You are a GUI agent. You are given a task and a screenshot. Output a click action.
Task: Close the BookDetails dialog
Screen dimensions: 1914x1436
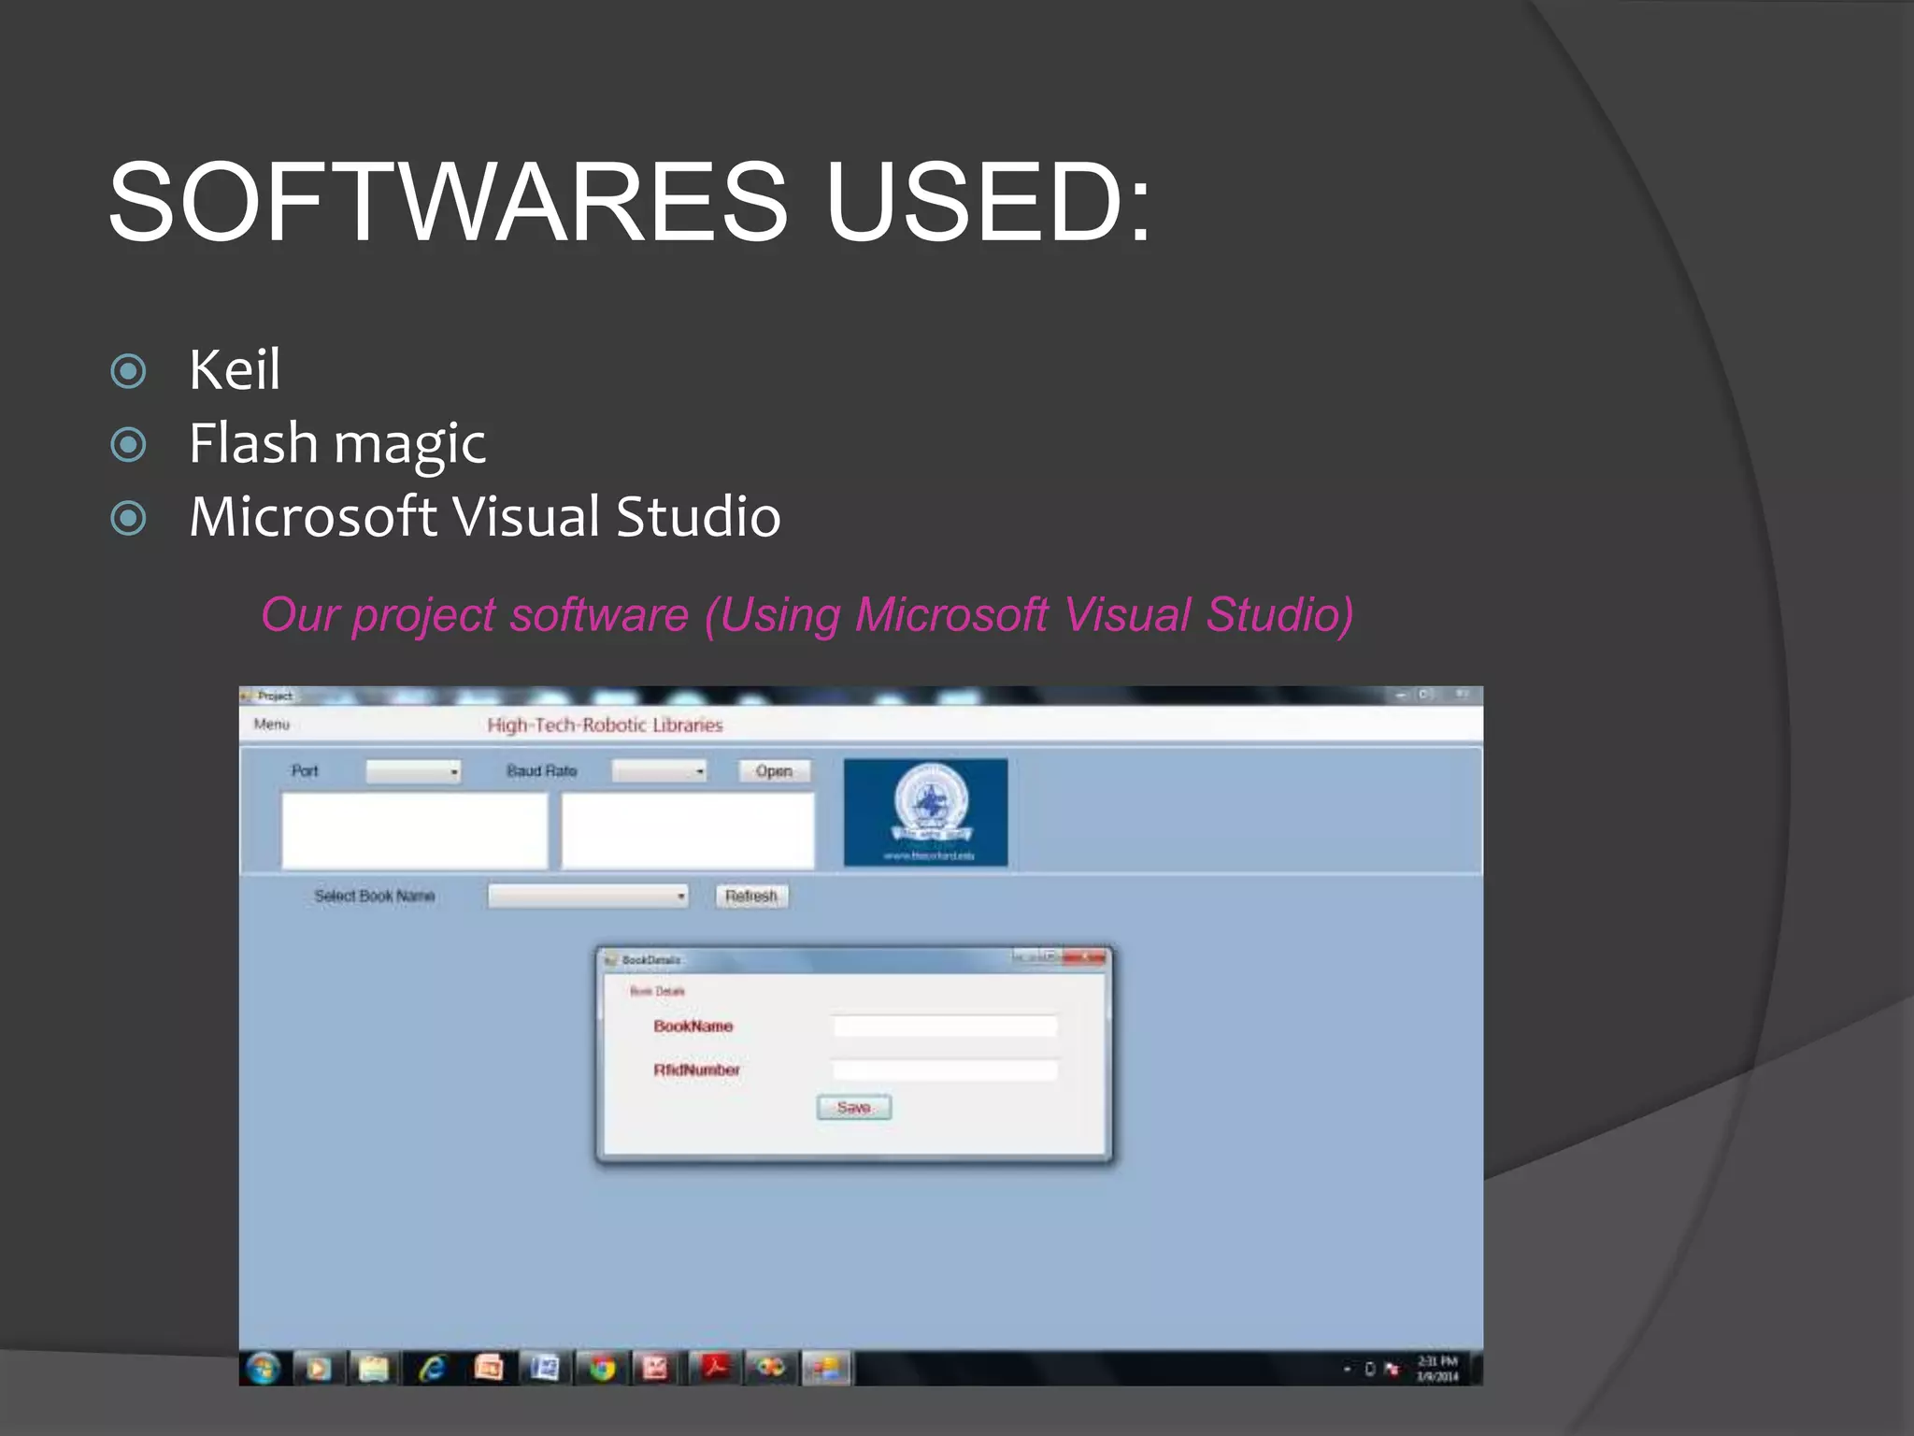pos(1084,957)
